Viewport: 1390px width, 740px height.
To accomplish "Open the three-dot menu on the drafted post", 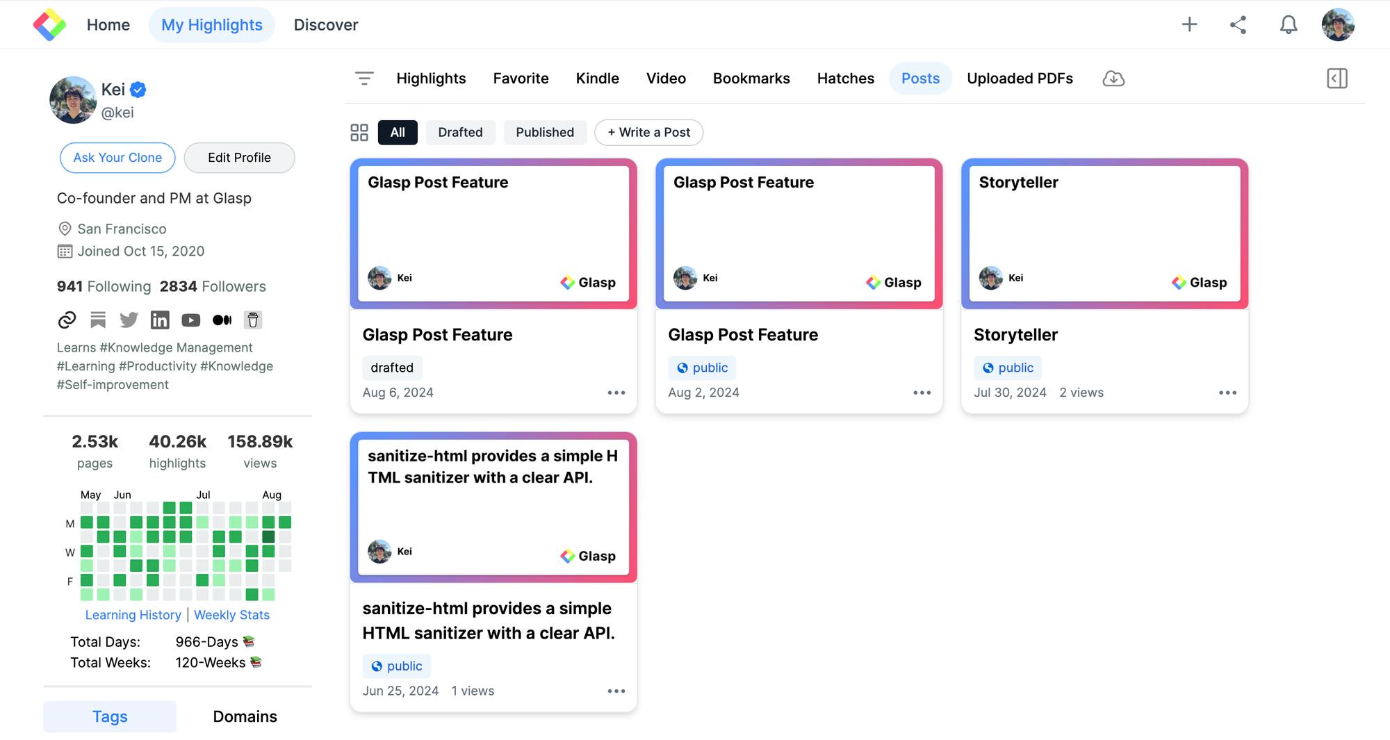I will [616, 393].
